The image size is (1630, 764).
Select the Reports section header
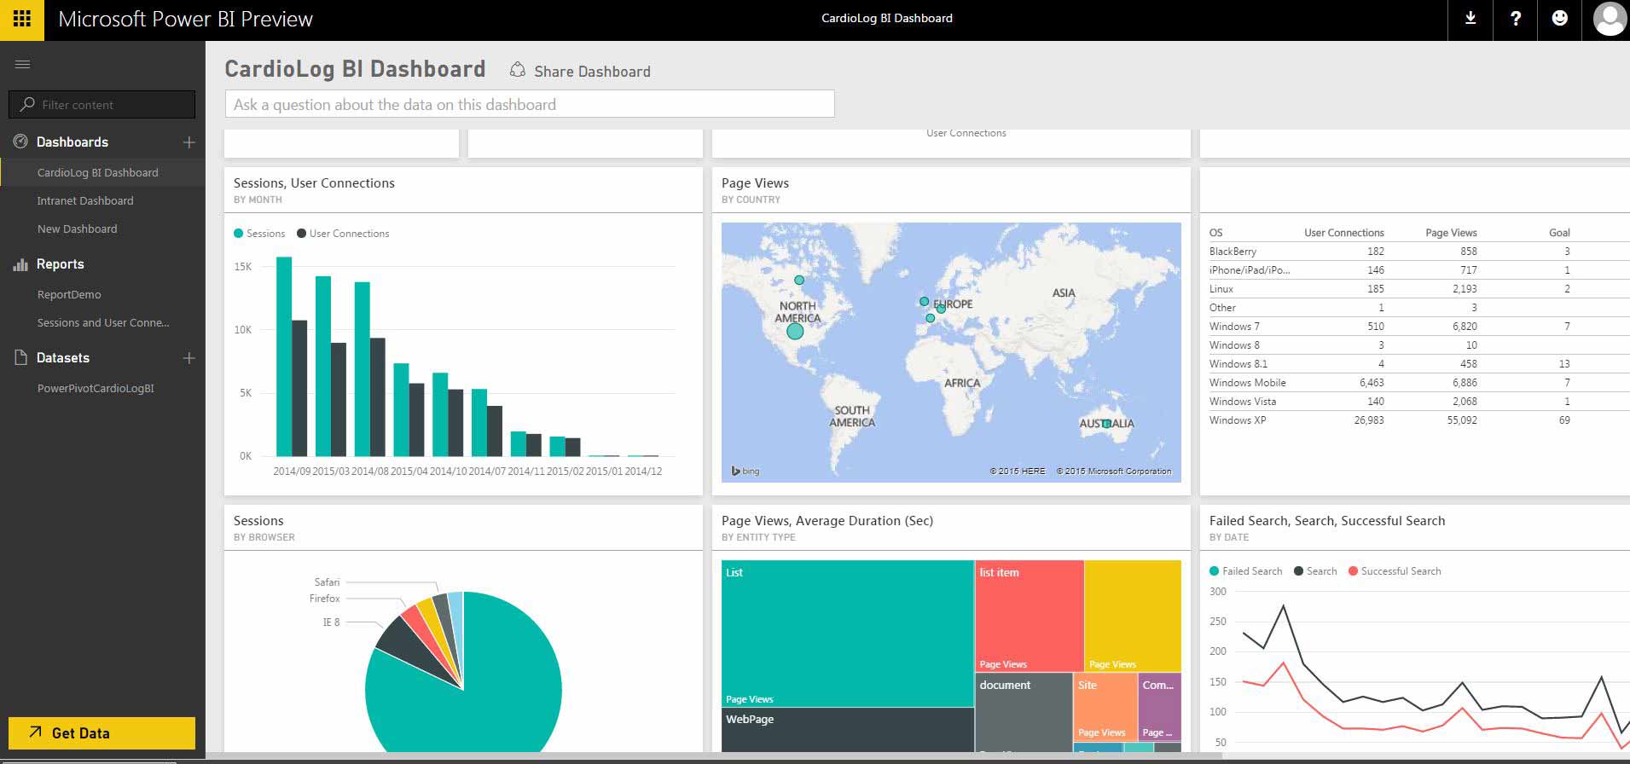click(x=60, y=264)
